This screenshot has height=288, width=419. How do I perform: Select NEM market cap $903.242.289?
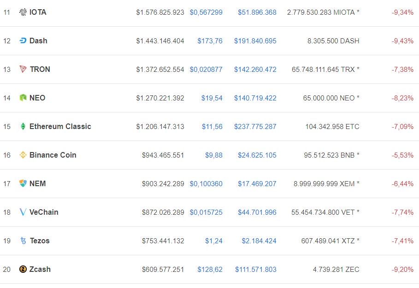(x=163, y=184)
